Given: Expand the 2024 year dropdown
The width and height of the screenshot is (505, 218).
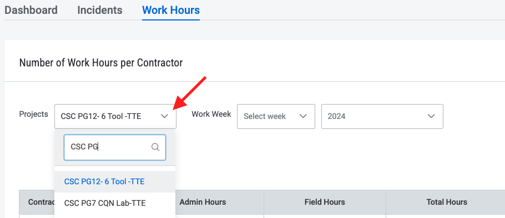Looking at the screenshot, I should (x=382, y=116).
